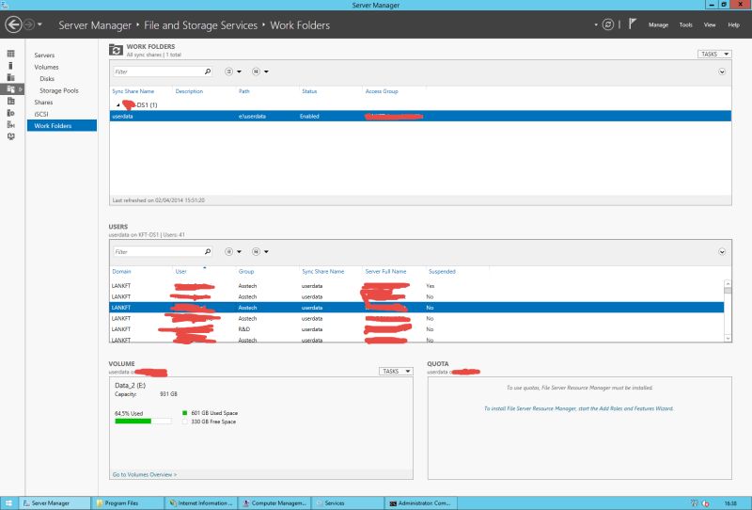Open iSCSI page
This screenshot has height=510, width=752.
(x=41, y=114)
